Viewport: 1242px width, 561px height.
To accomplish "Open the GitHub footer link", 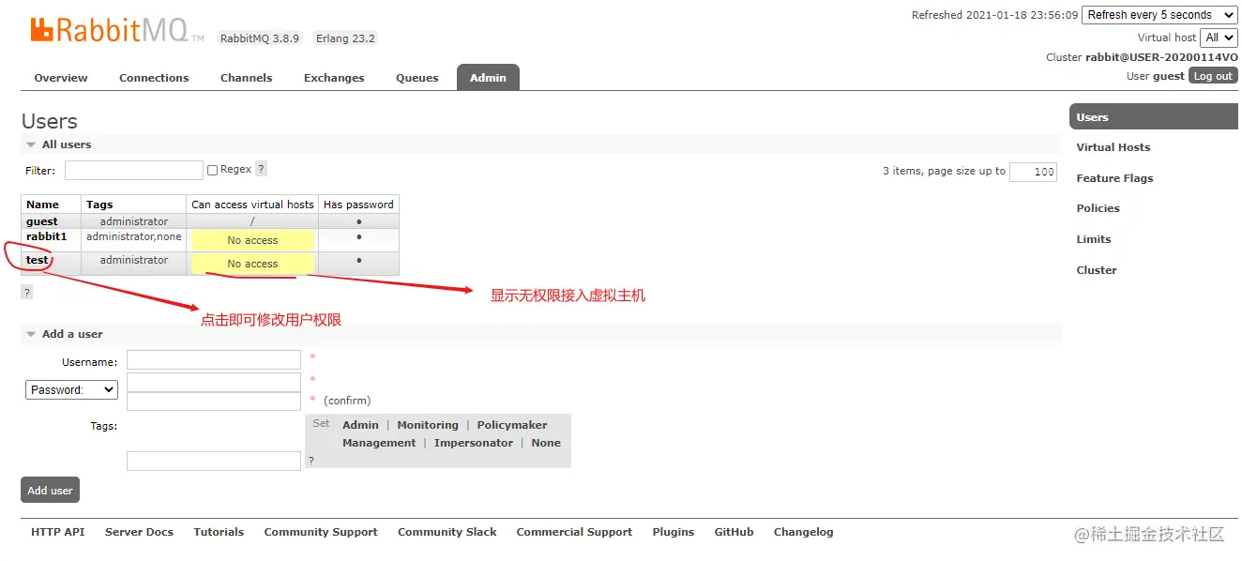I will point(734,532).
